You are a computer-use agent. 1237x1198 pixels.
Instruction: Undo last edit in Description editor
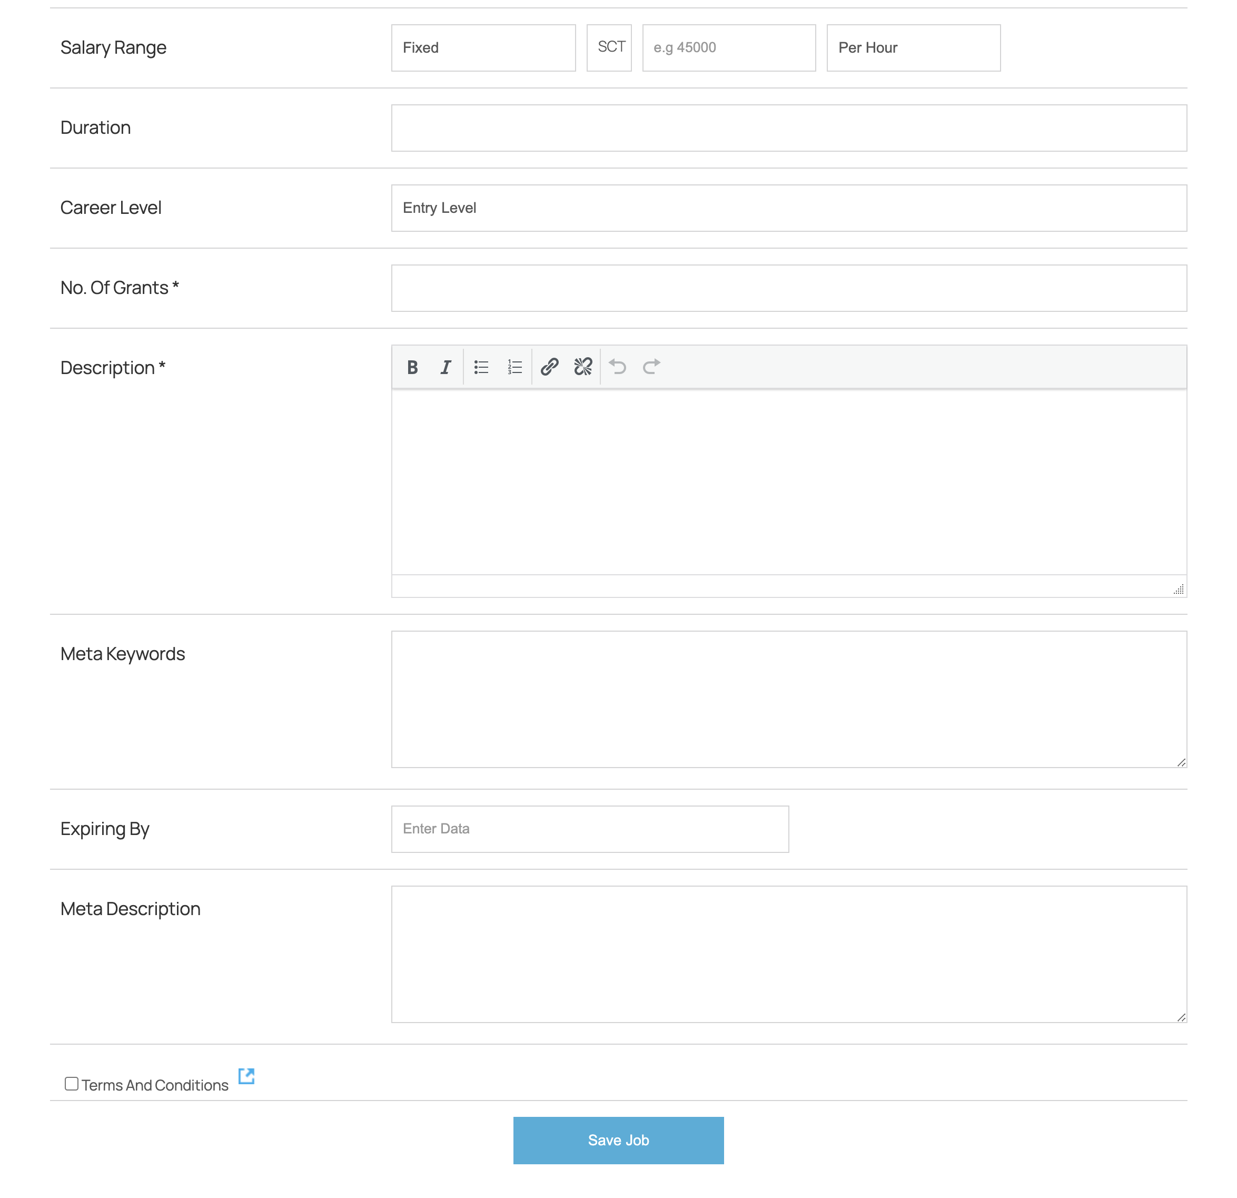[617, 367]
